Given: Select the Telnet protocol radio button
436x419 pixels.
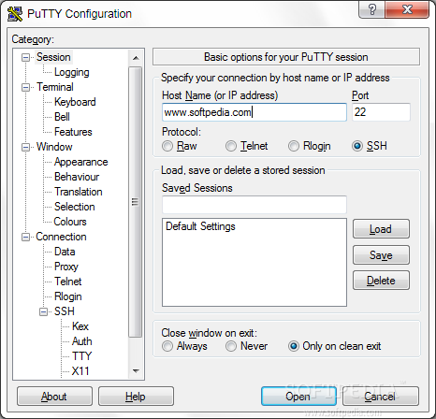Looking at the screenshot, I should (x=231, y=146).
